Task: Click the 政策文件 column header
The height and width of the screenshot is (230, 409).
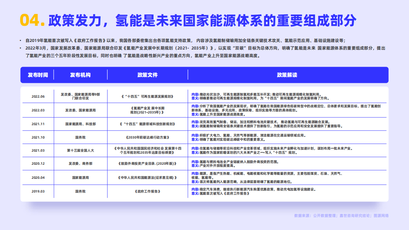Action: [x=148, y=75]
